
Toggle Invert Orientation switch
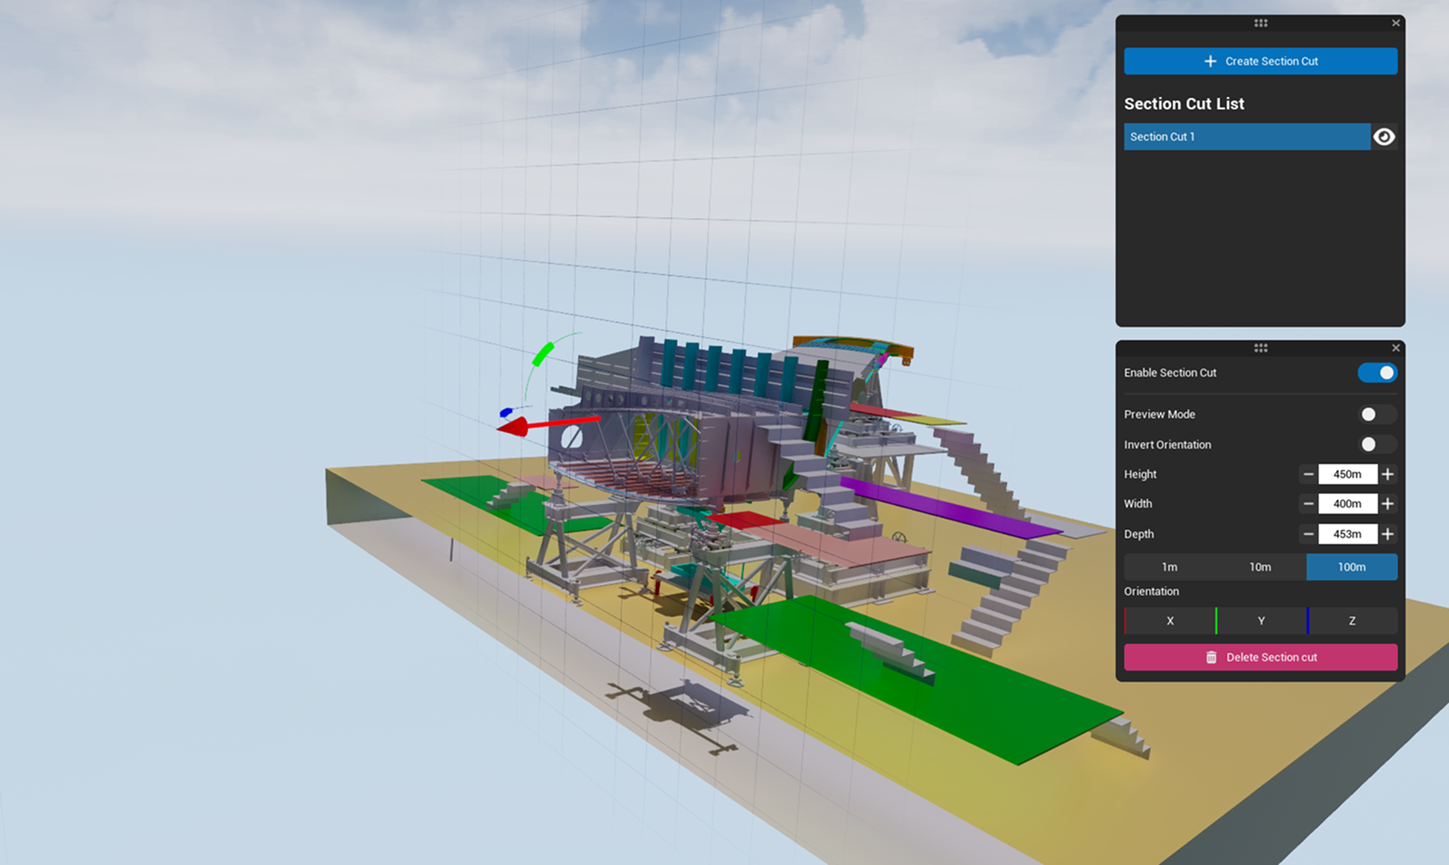(x=1377, y=445)
